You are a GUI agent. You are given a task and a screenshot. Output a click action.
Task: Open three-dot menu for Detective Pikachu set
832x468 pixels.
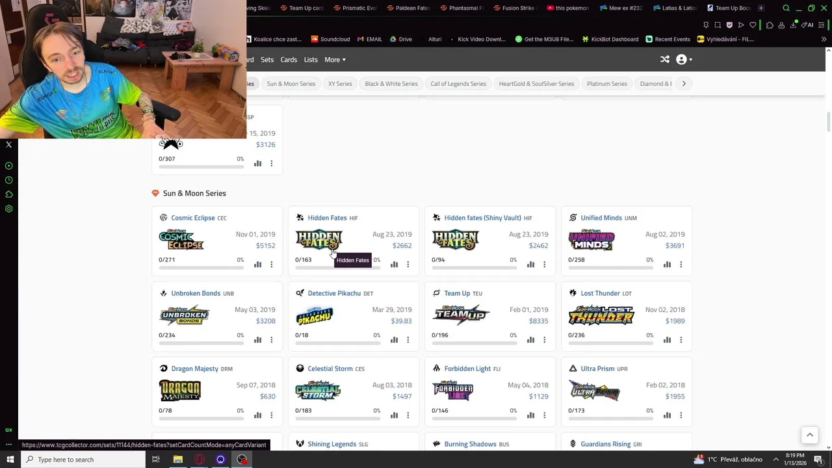(x=408, y=340)
